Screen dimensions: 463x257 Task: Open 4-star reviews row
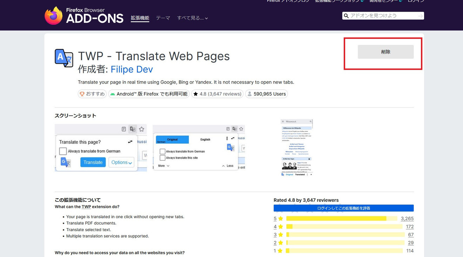343,227
